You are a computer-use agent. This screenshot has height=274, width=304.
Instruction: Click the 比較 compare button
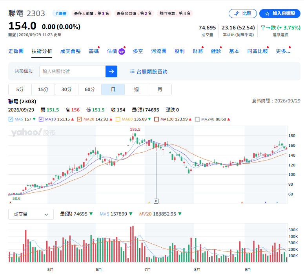[243, 14]
